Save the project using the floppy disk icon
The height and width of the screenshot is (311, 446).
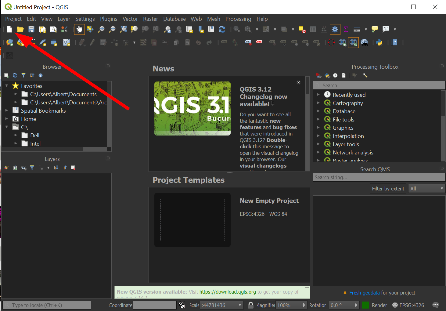31,29
